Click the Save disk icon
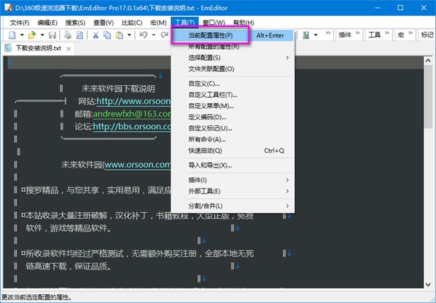The image size is (436, 303). (x=52, y=35)
